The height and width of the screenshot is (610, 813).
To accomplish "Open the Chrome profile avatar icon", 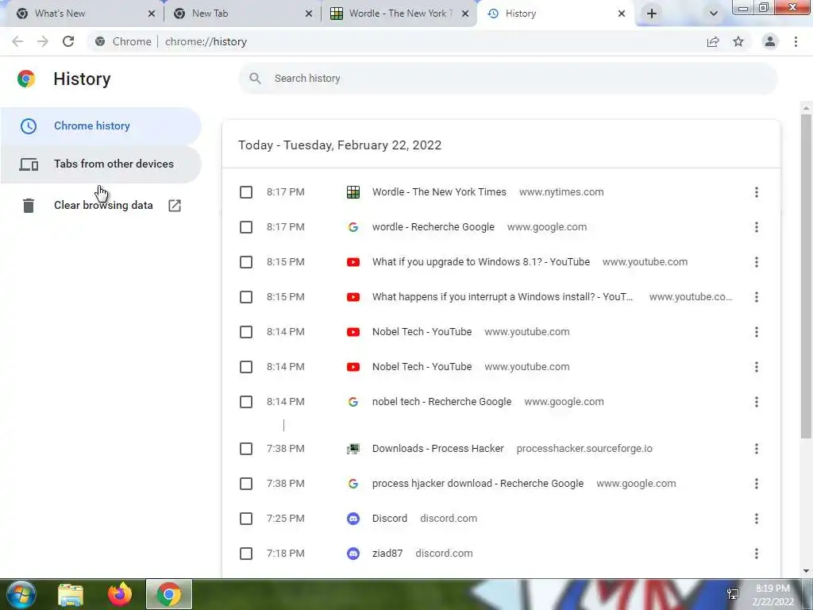I will 770,41.
